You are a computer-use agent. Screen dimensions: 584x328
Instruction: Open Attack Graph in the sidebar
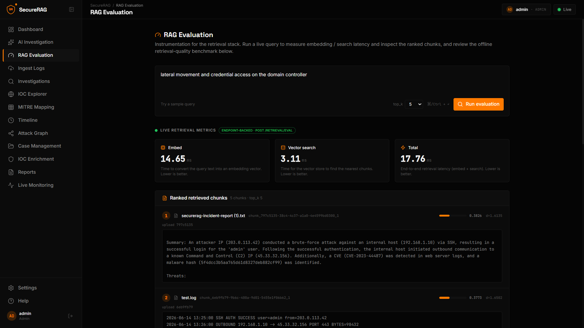41,133
